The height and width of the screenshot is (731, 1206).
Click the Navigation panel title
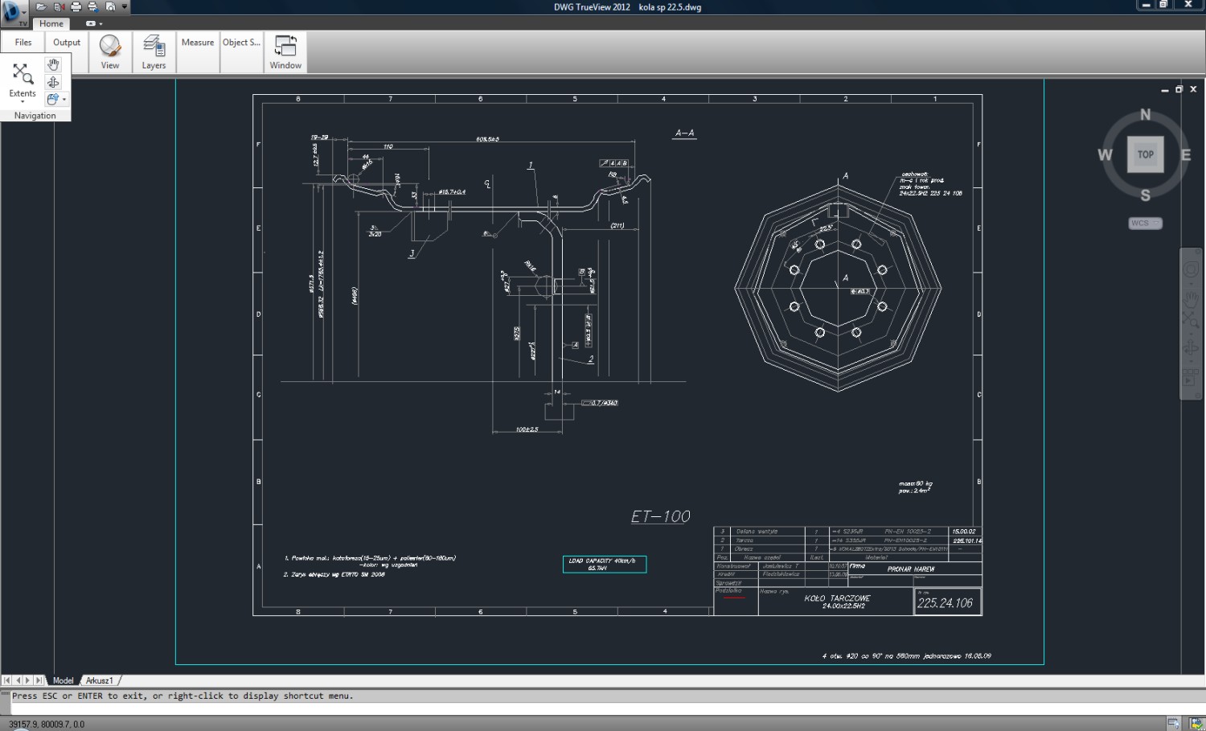pos(35,116)
